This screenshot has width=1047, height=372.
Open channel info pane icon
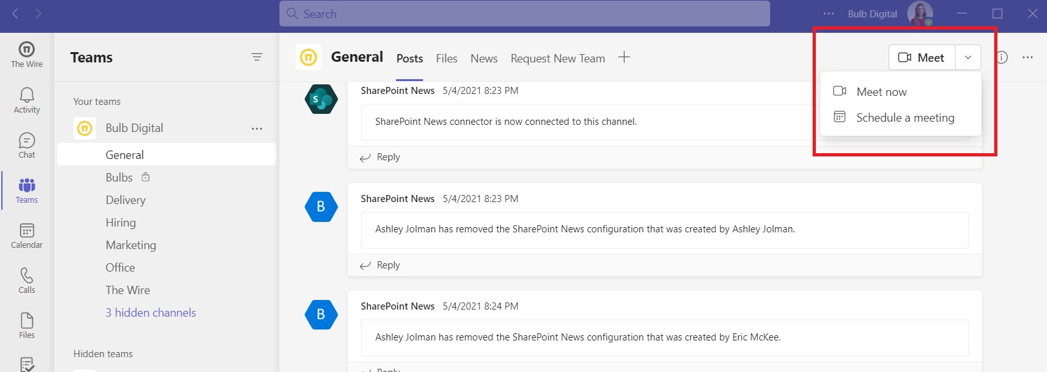click(x=1002, y=57)
